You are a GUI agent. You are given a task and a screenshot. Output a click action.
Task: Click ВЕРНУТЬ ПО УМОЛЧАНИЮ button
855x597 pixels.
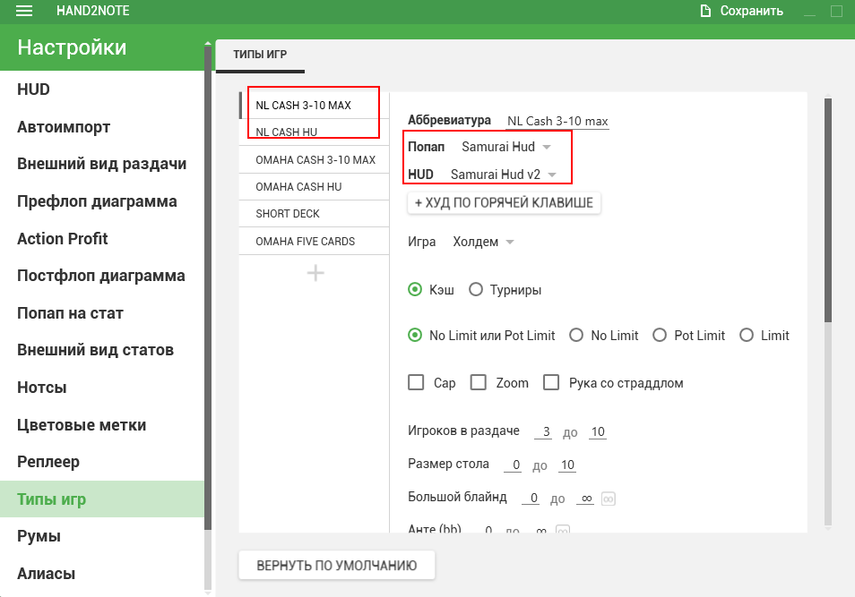pos(337,566)
